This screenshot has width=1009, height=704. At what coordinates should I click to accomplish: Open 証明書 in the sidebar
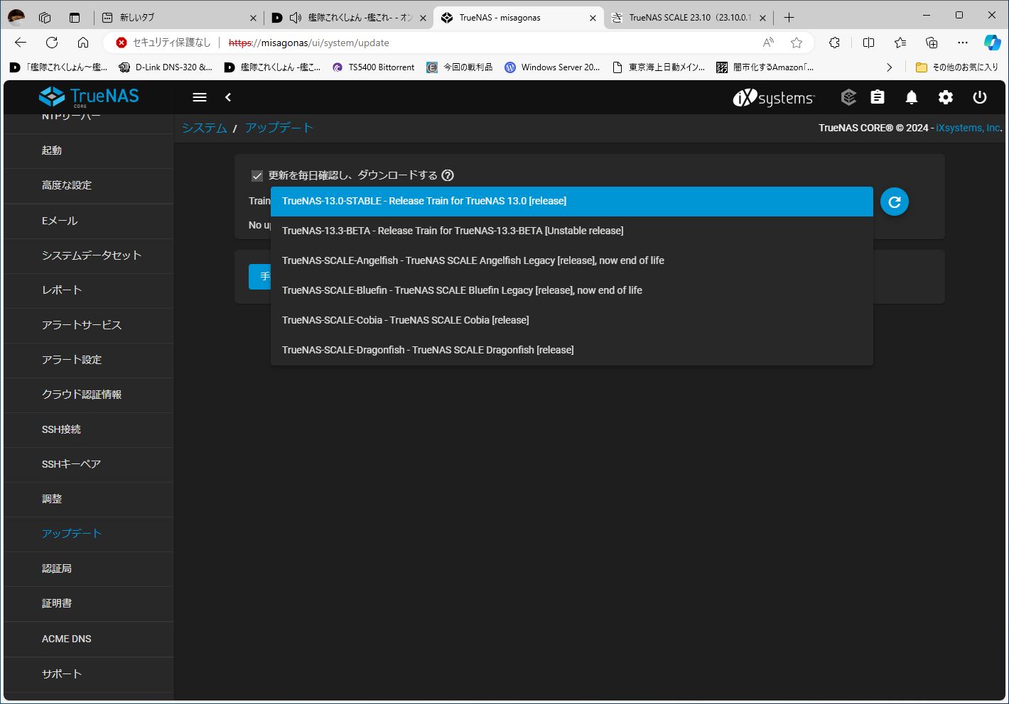click(x=89, y=603)
